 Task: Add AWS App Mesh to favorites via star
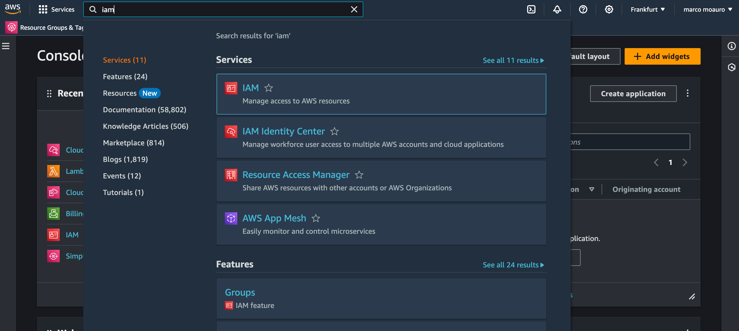[316, 218]
